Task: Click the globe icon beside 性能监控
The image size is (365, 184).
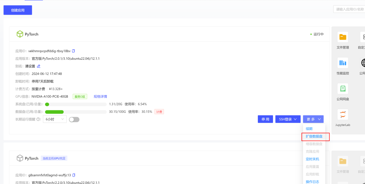Action: pos(363,63)
